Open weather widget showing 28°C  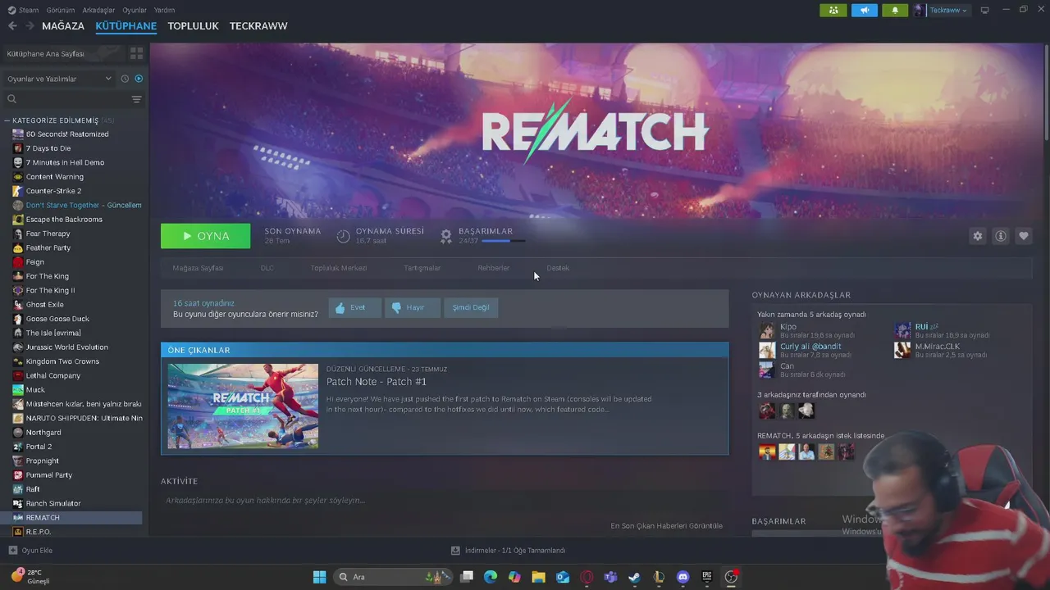31,576
